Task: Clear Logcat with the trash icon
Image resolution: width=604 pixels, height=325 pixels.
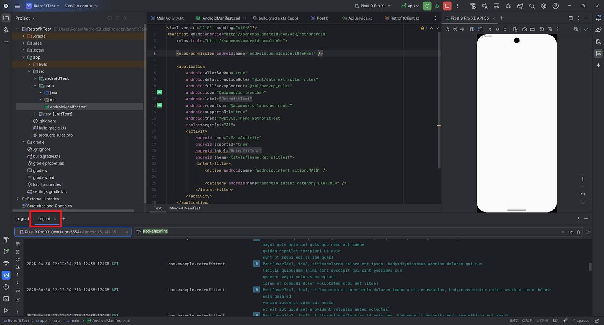Action: 18,244
